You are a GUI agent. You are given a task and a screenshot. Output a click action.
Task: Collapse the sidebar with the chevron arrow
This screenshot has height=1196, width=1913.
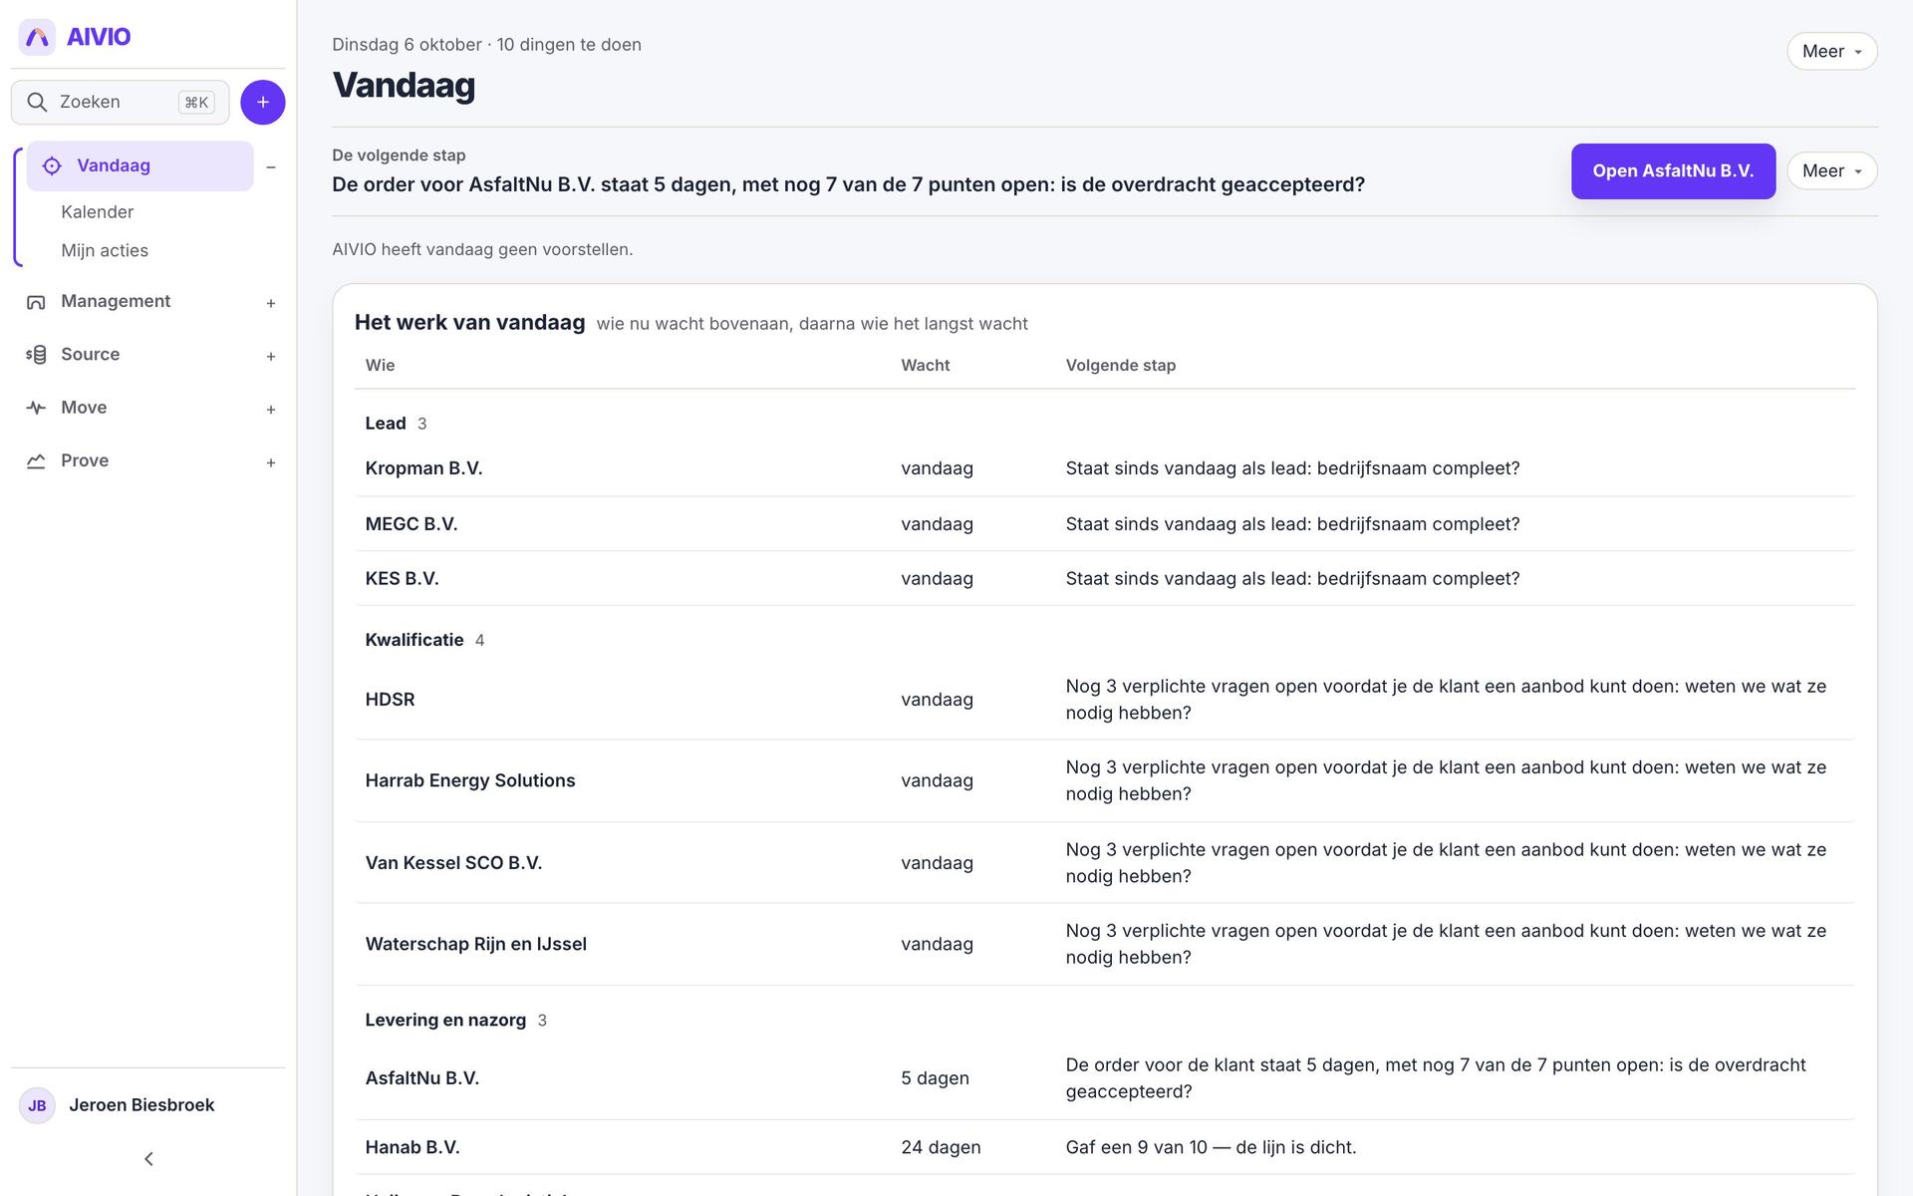click(148, 1158)
